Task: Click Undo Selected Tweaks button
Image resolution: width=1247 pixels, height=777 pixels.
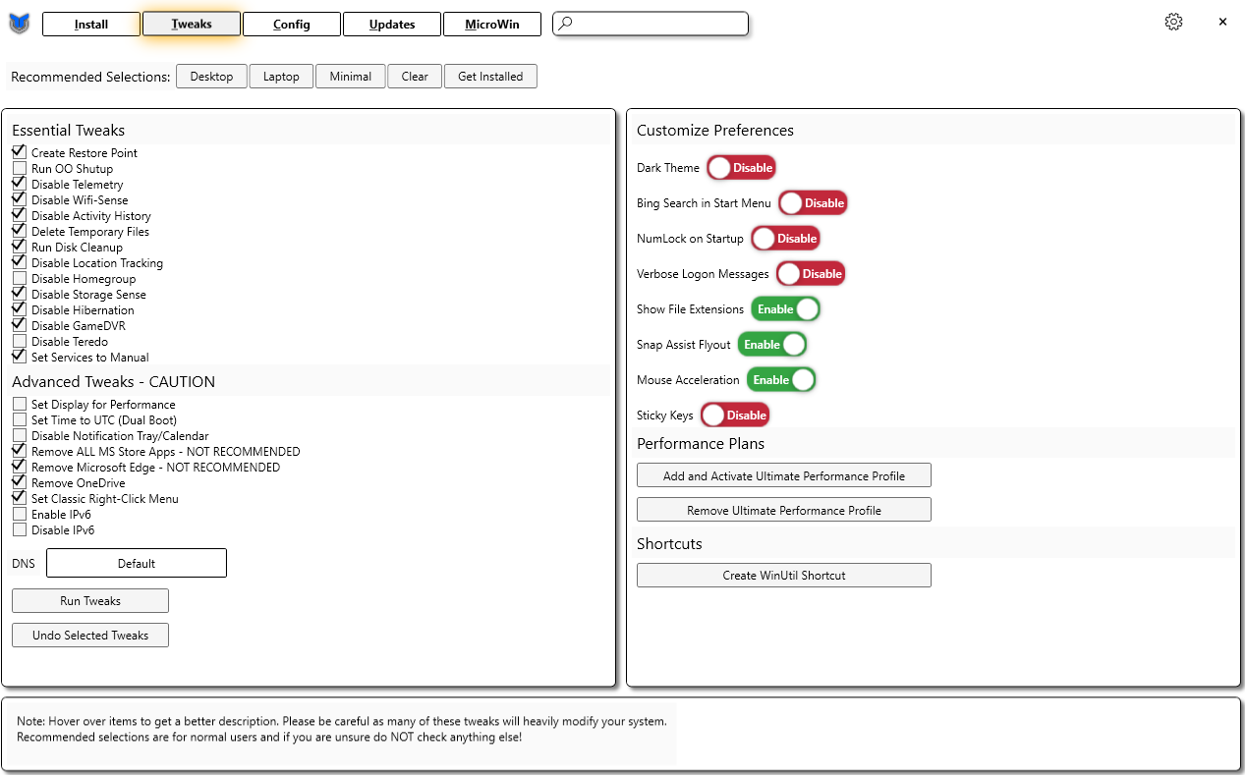Action: point(90,636)
